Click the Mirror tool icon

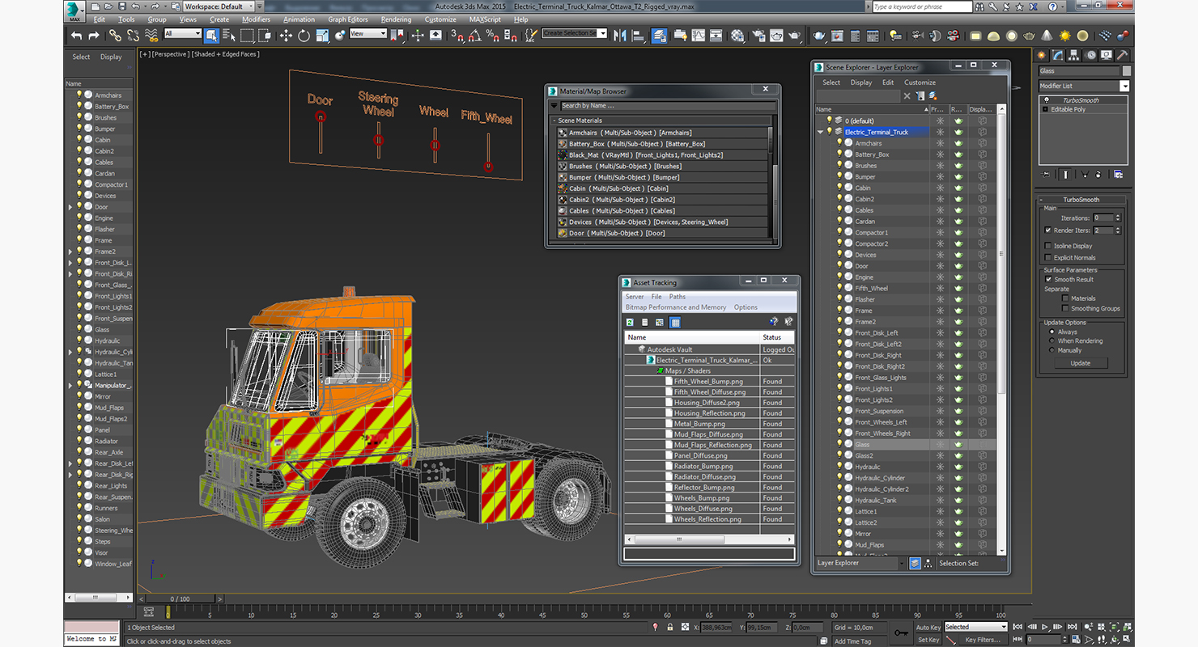point(620,36)
